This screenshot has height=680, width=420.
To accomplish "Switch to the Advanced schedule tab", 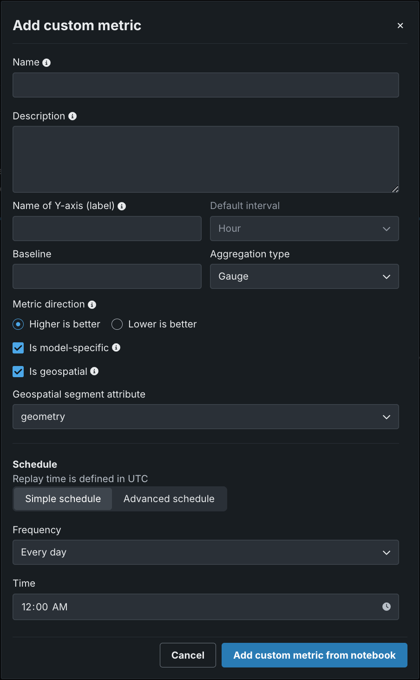I will pos(169,499).
